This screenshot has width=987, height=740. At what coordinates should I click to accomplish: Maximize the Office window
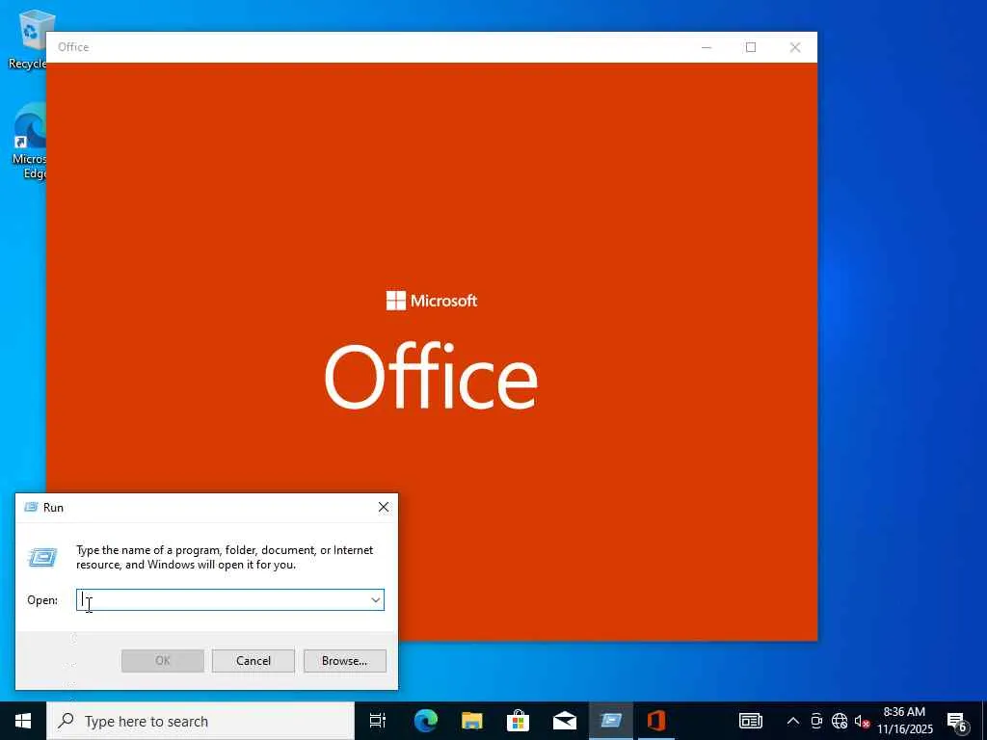pos(750,47)
